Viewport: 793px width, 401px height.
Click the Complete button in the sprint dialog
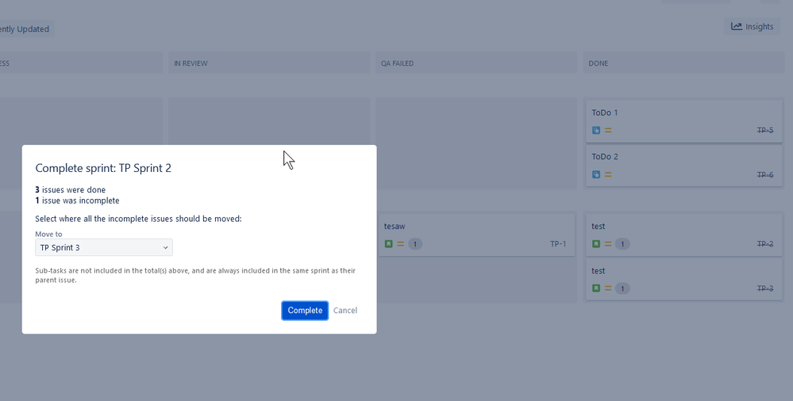(305, 311)
